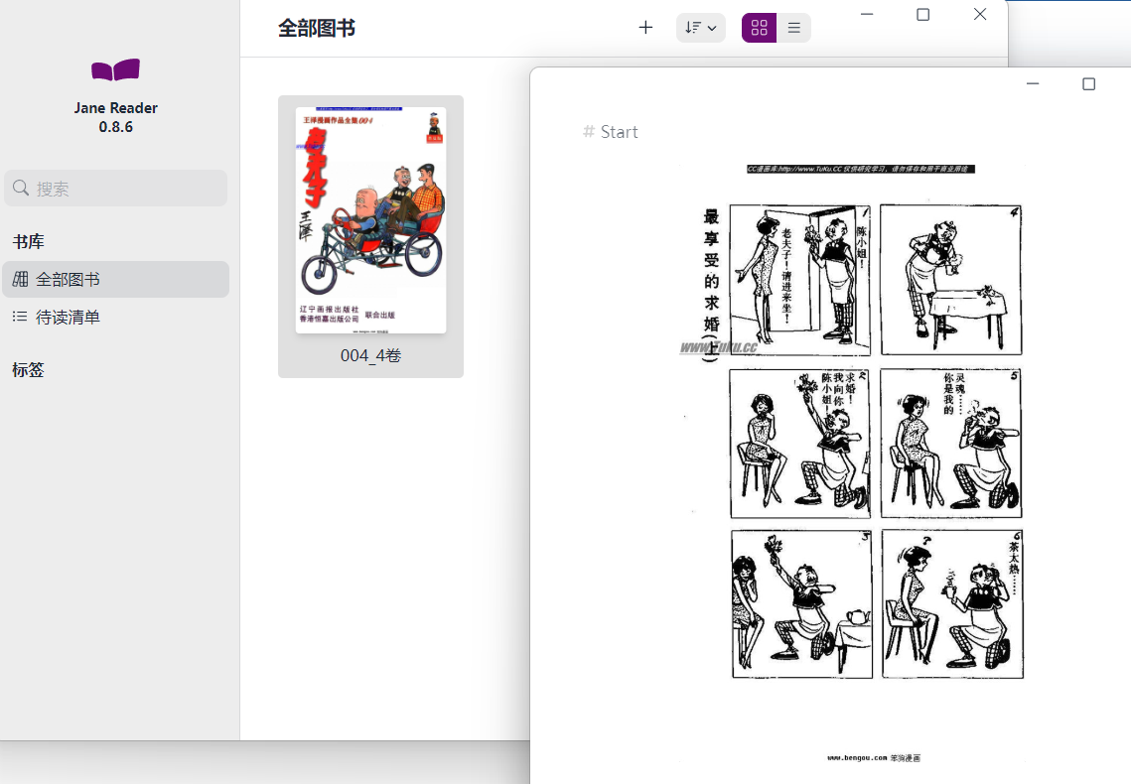Select 全部图书 in the sidebar
The width and height of the screenshot is (1131, 784).
[115, 280]
